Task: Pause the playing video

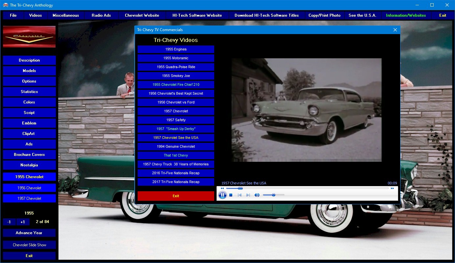Action: click(222, 195)
